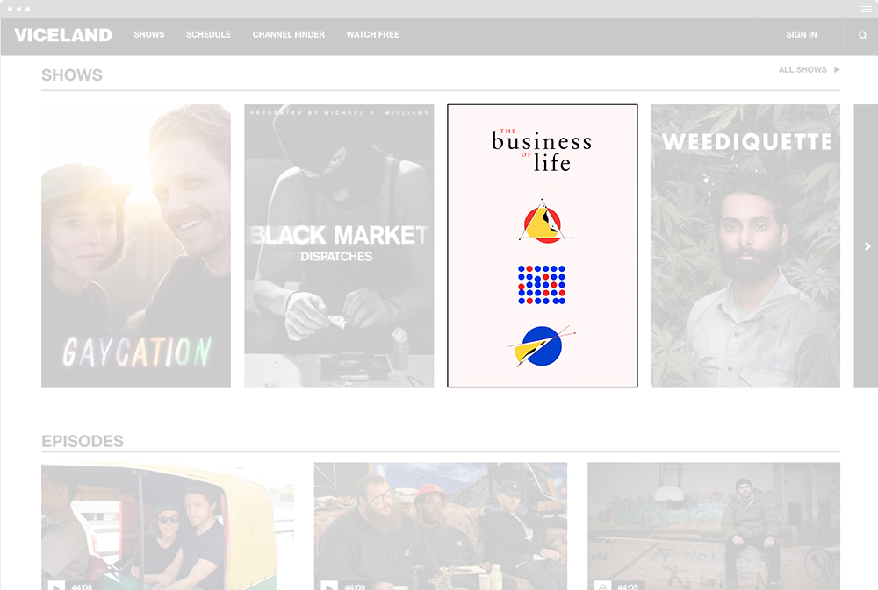Image resolution: width=878 pixels, height=590 pixels.
Task: Open the Gaycation show poster
Action: (136, 246)
